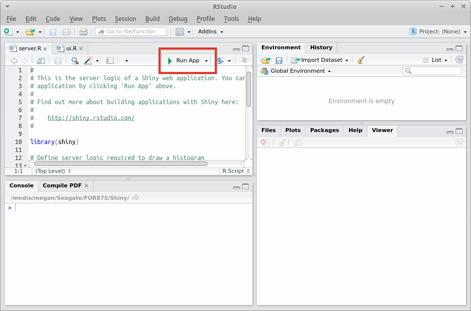
Task: Click the Find/Replace magnifier icon
Action: click(75, 60)
